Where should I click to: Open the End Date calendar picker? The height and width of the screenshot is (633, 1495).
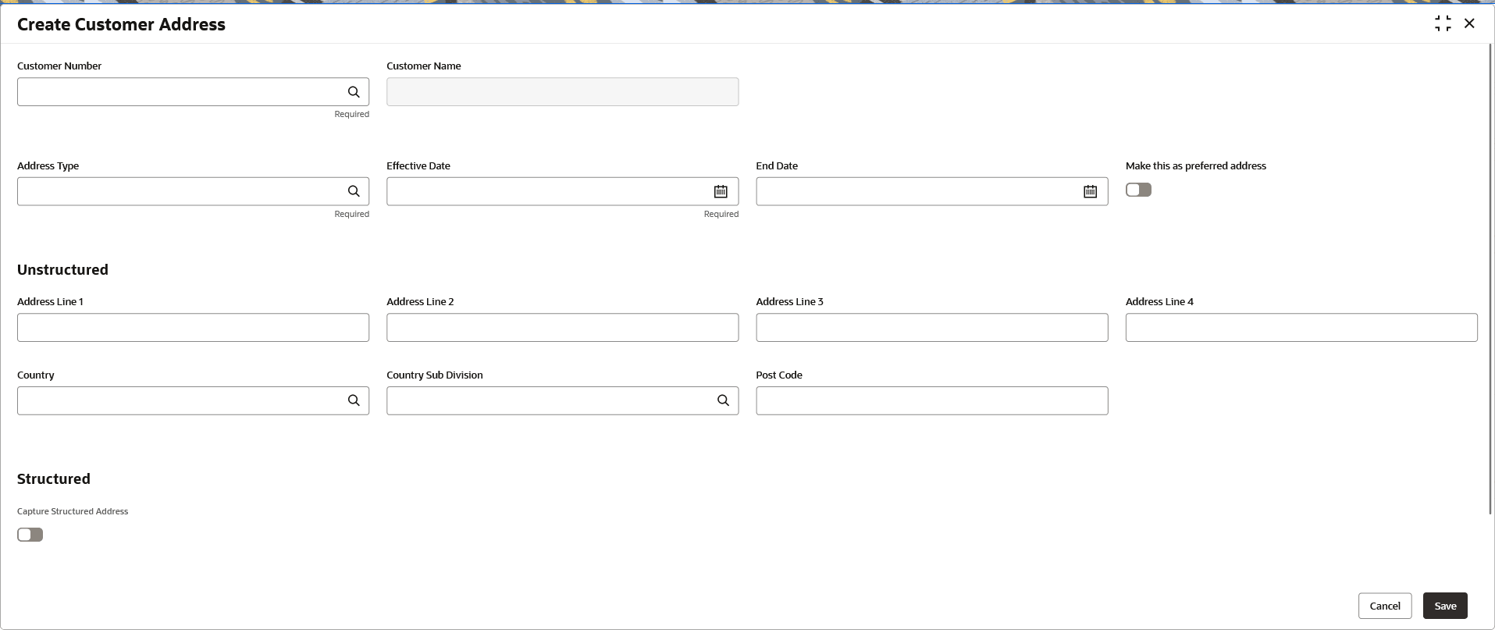[1090, 191]
